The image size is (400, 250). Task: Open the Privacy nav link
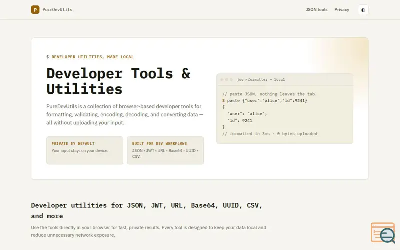click(x=342, y=10)
